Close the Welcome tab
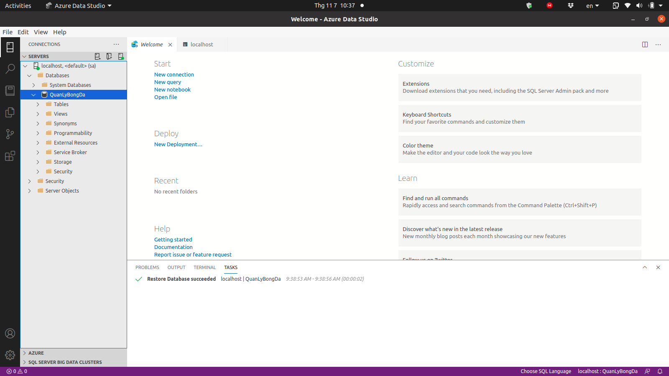The image size is (669, 376). [x=170, y=45]
